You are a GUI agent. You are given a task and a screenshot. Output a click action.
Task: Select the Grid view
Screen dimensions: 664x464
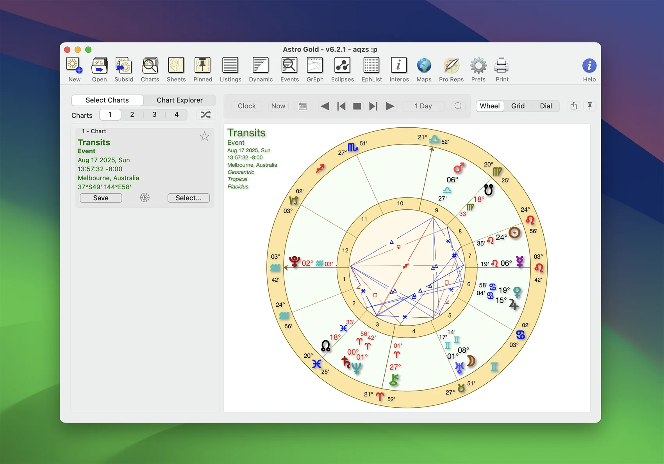tap(518, 106)
